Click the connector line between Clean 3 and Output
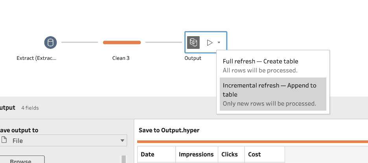The height and width of the screenshot is (163, 368). (x=164, y=43)
